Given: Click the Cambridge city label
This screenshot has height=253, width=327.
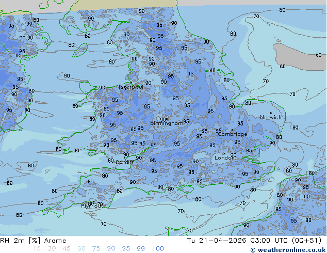Looking at the screenshot, I should (x=233, y=134).
